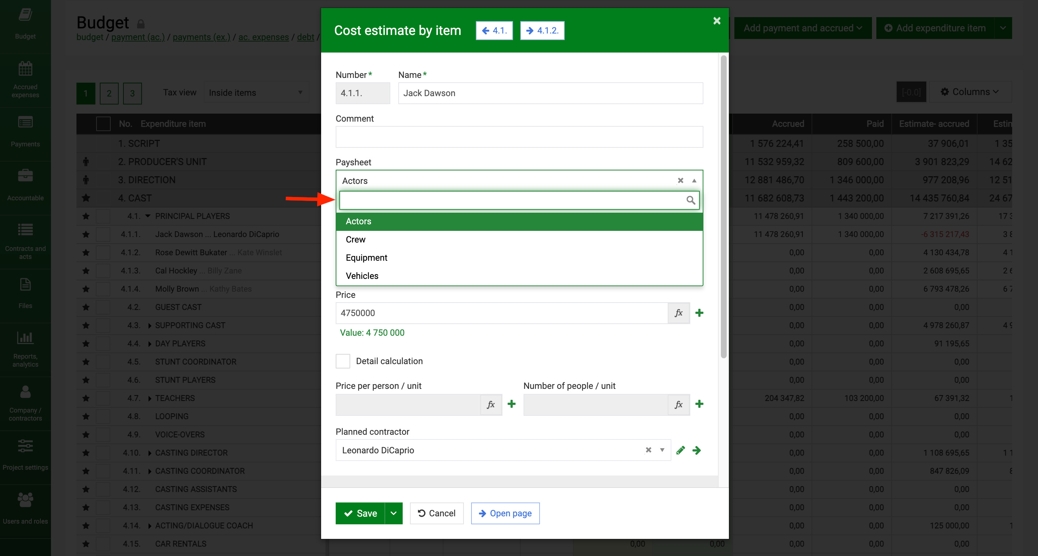Edit planned contractor with pencil icon
This screenshot has height=556, width=1038.
tap(680, 450)
